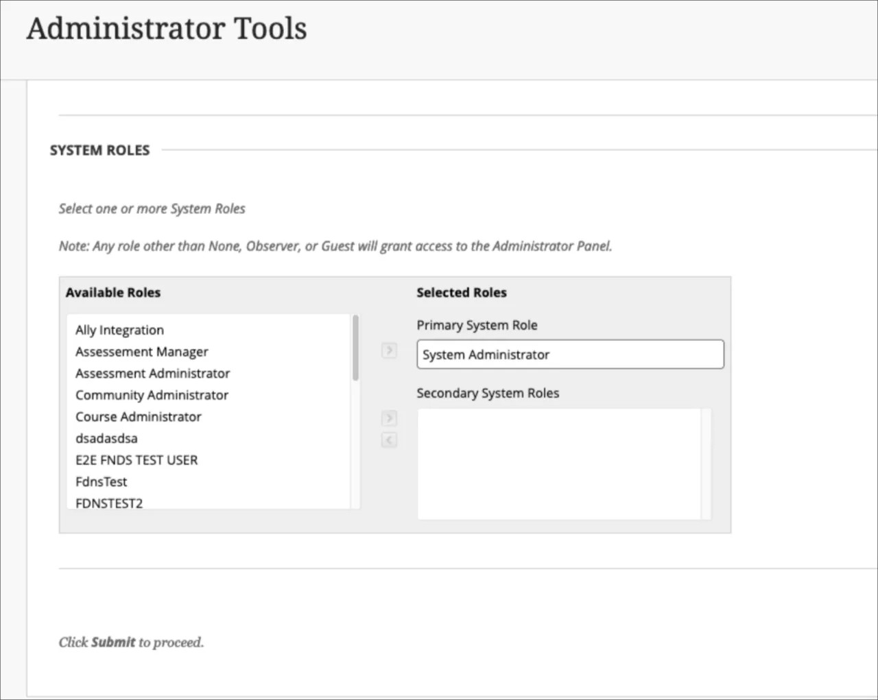Click the right arrow beside Secondary System Roles
This screenshot has width=878, height=700.
coord(389,418)
